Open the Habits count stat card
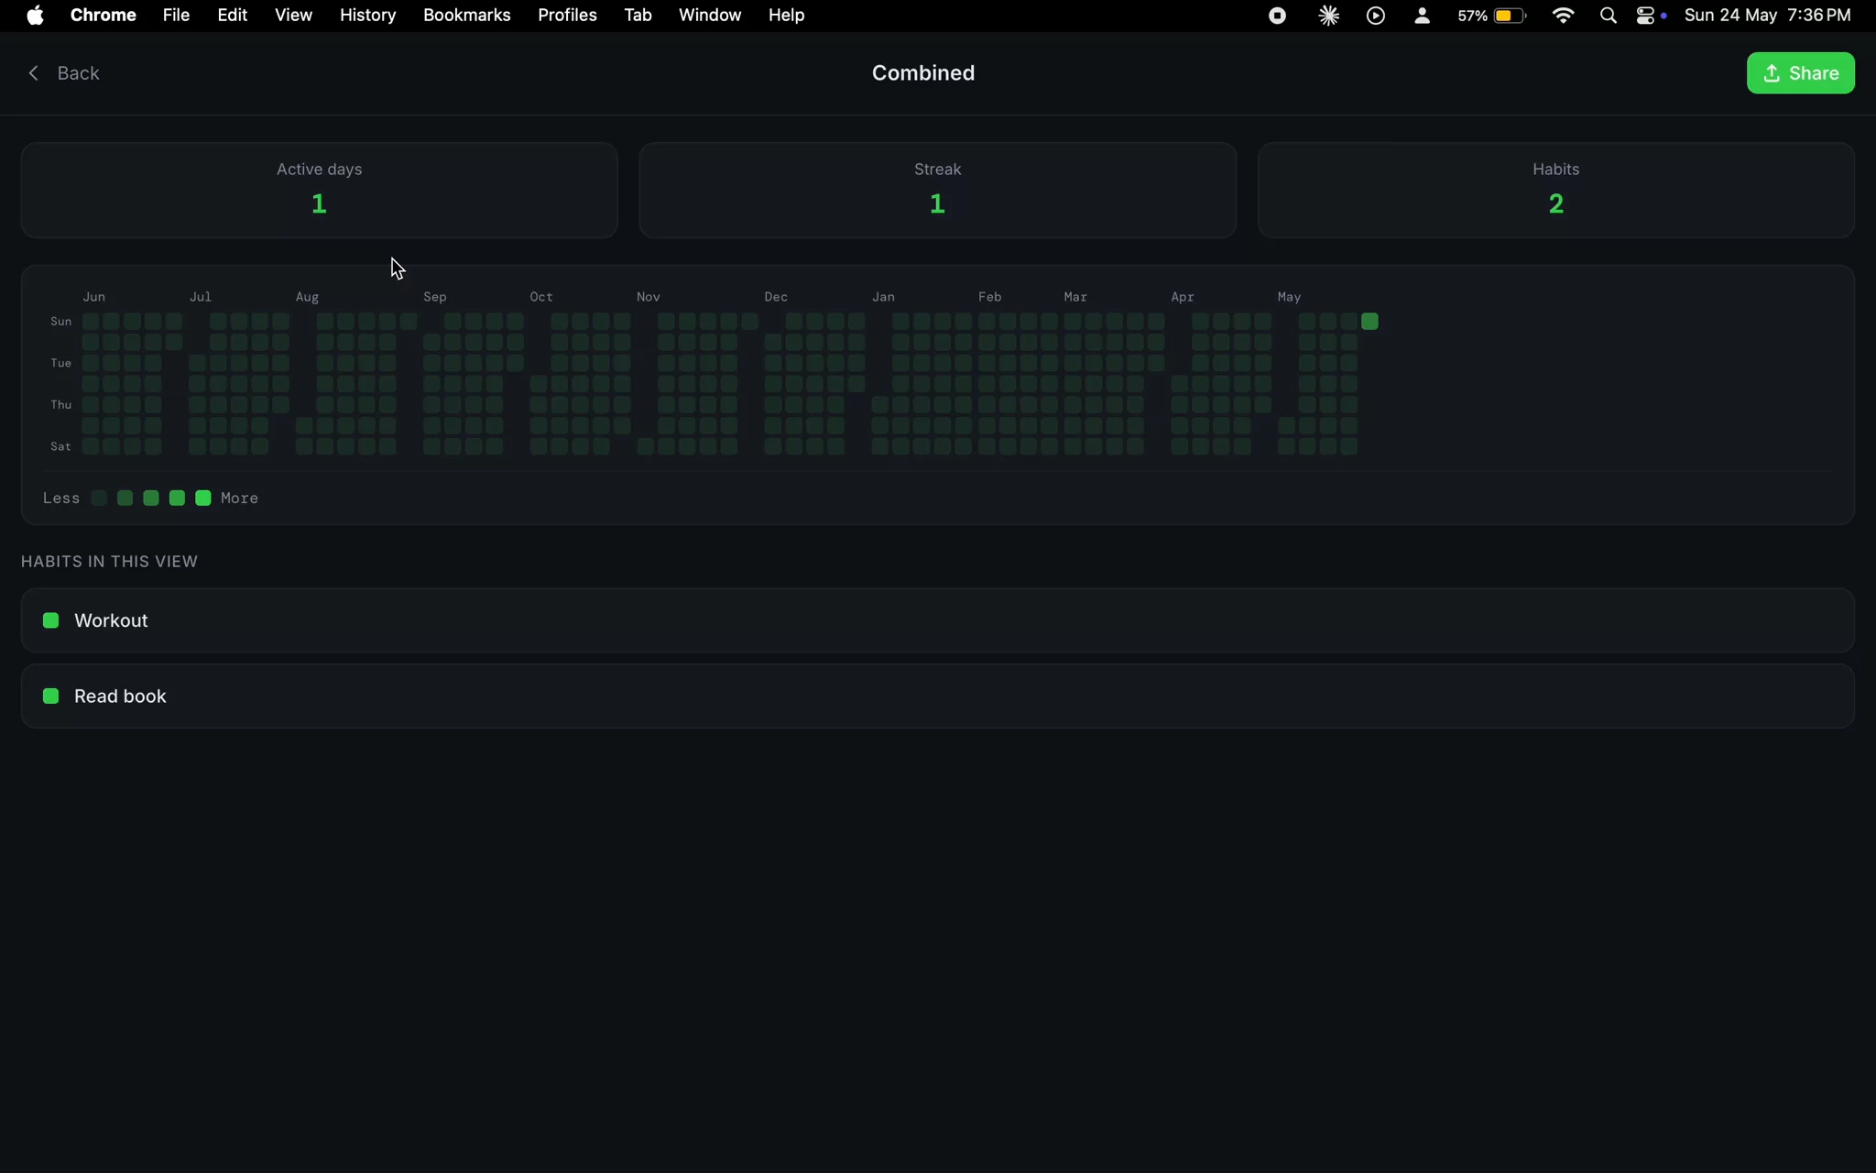 click(1555, 191)
